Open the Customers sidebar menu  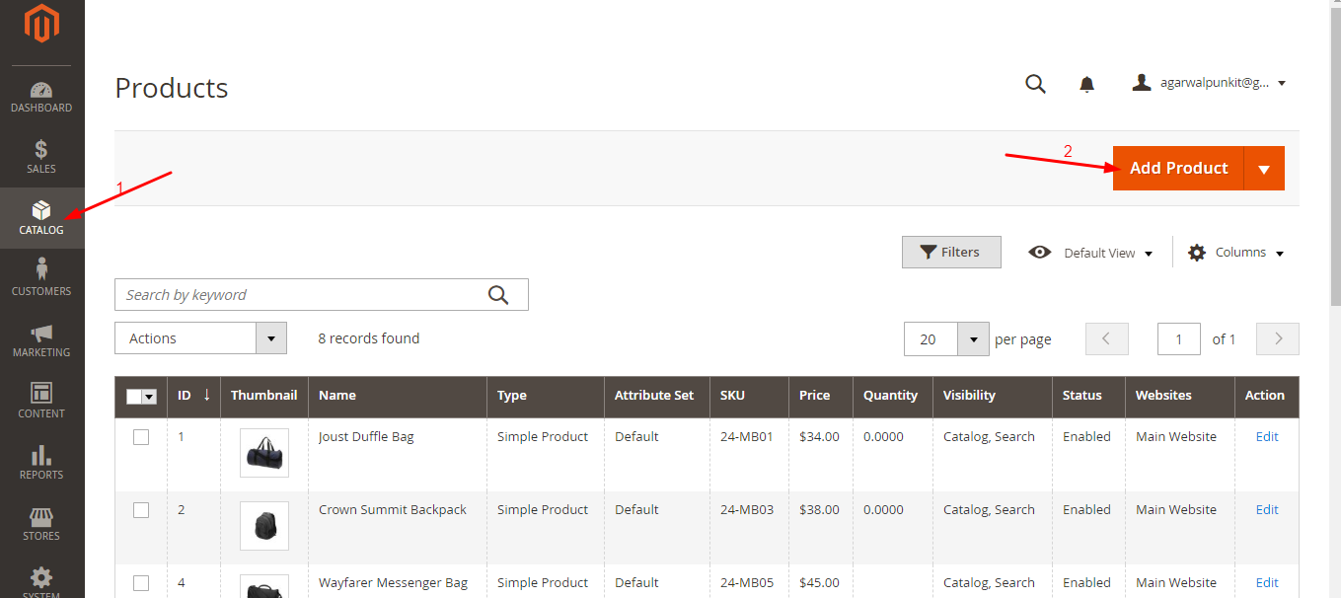pos(41,279)
